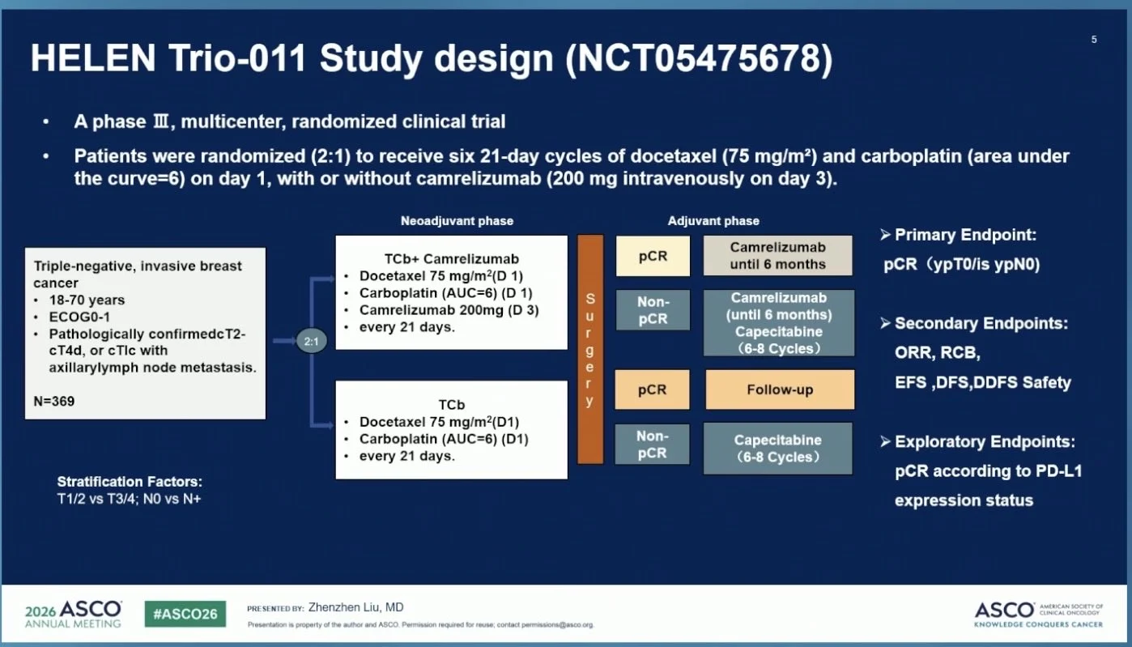
Task: Click 'Docetaxel 75 mg/m²(D1)' in the TCb-only box
Action: (x=437, y=422)
